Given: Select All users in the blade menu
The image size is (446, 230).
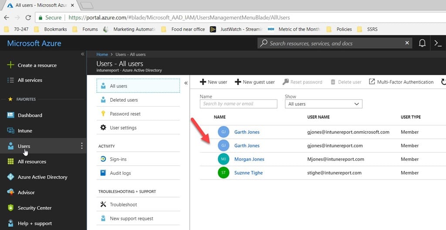Looking at the screenshot, I should [x=138, y=86].
